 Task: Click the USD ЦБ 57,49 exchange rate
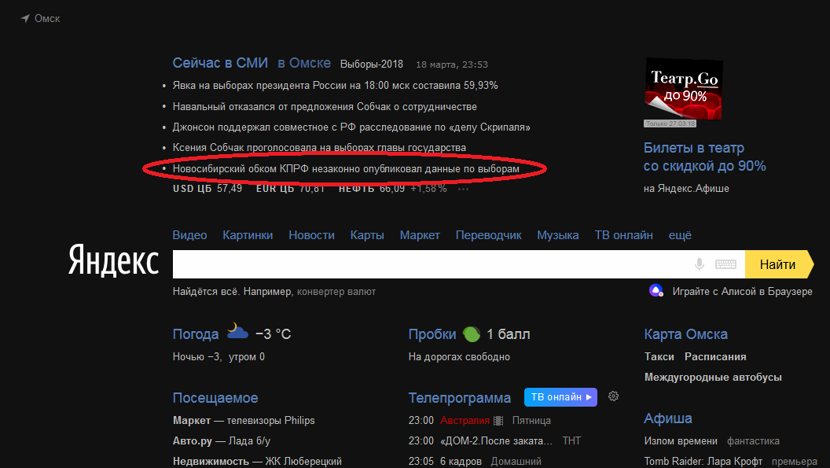[x=207, y=189]
